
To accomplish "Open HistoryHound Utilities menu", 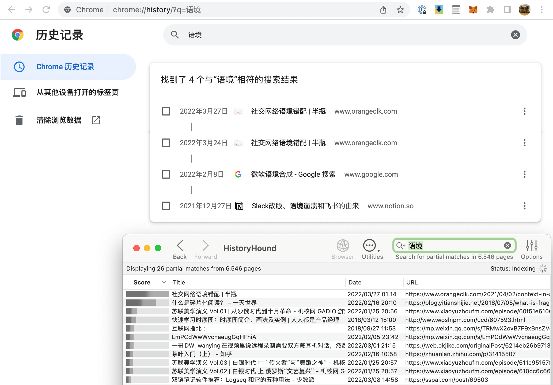I will point(372,250).
